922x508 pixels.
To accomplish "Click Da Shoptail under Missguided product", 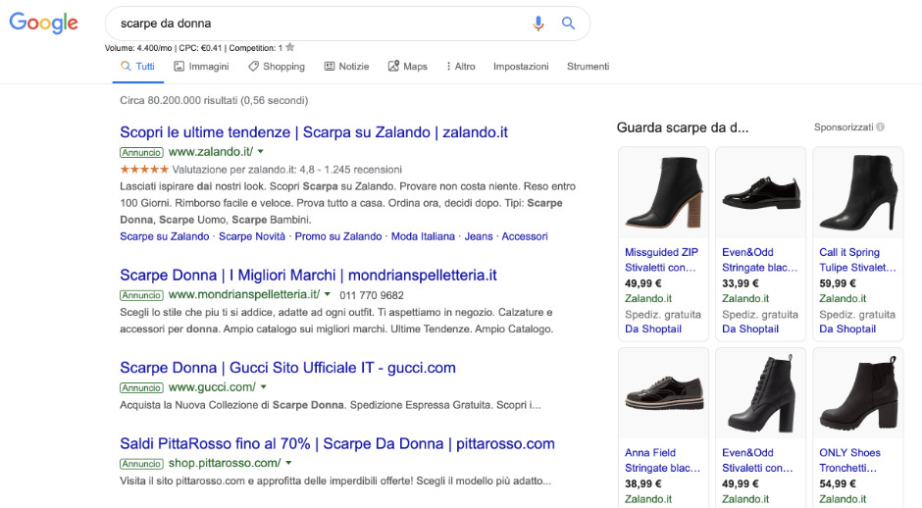I will tap(652, 330).
